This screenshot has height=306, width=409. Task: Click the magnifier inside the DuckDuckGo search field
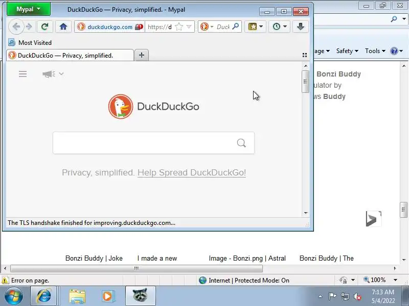coord(241,143)
